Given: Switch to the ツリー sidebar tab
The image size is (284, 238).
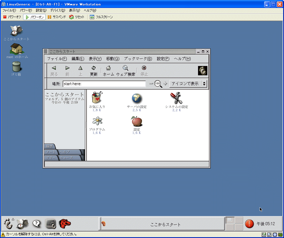Looking at the screenshot, I should click(x=51, y=158).
